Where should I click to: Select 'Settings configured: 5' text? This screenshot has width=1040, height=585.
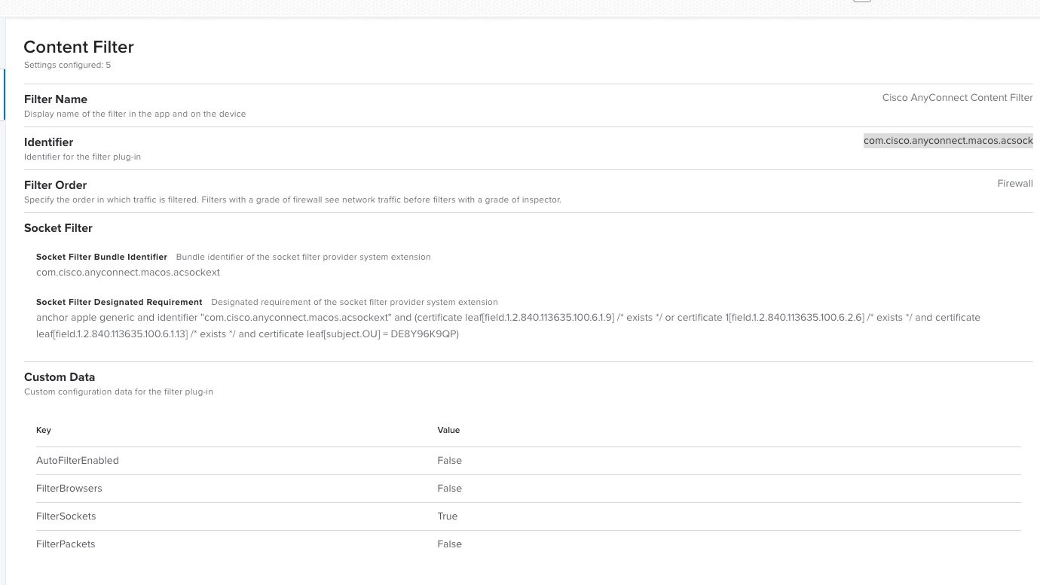[67, 66]
